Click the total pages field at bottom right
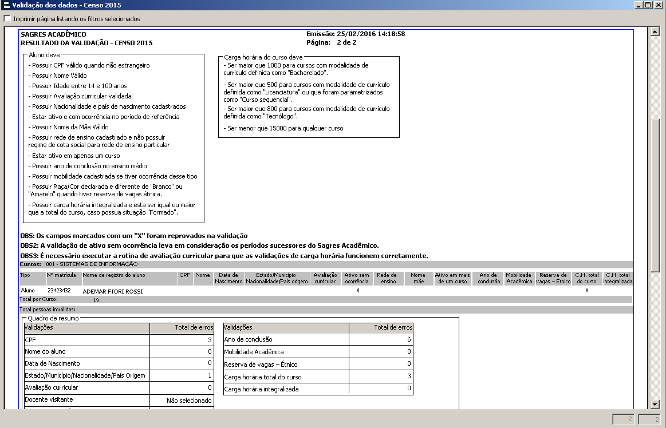 pos(649,419)
